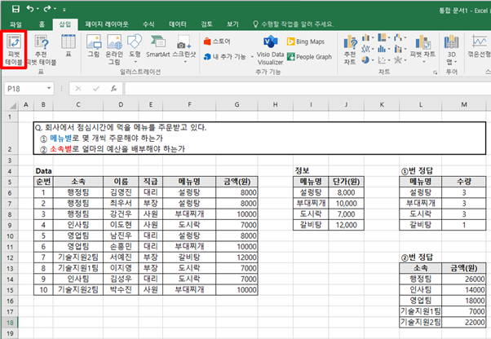Select cell containing 최우서

121,203
